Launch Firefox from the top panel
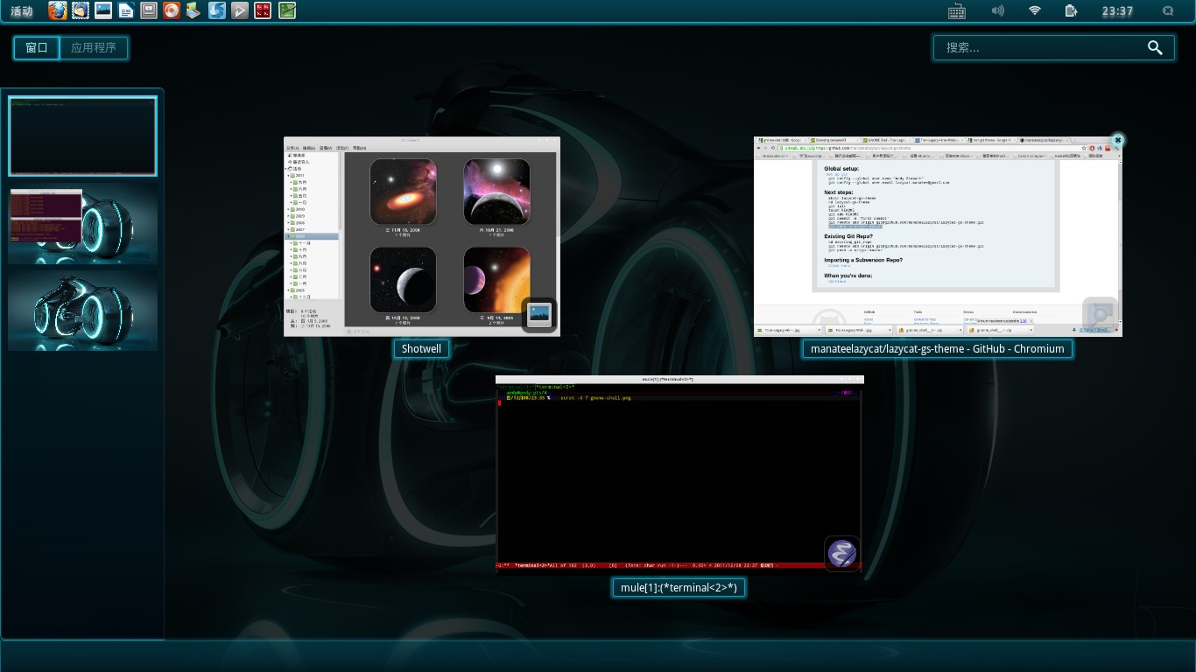Image resolution: width=1196 pixels, height=672 pixels. click(57, 10)
